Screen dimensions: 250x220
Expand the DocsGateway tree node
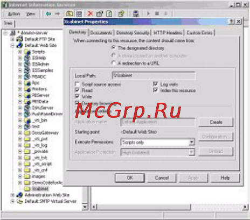[20, 133]
